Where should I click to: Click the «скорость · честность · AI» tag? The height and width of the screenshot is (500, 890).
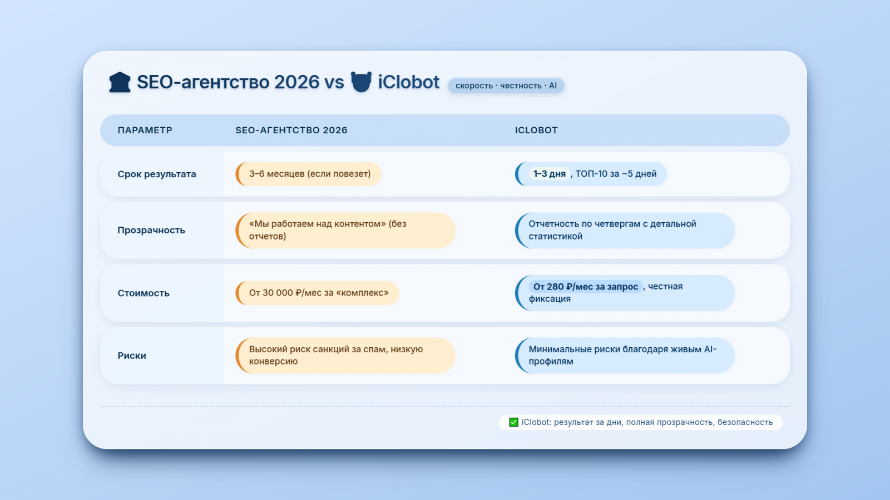[x=506, y=86]
